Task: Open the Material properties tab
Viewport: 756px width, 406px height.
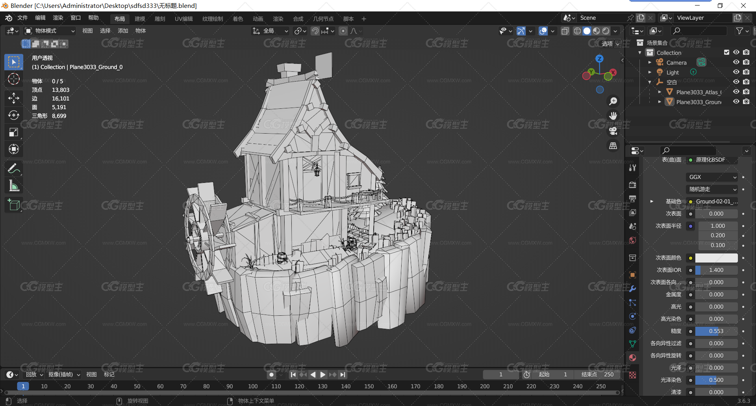Action: (632, 358)
